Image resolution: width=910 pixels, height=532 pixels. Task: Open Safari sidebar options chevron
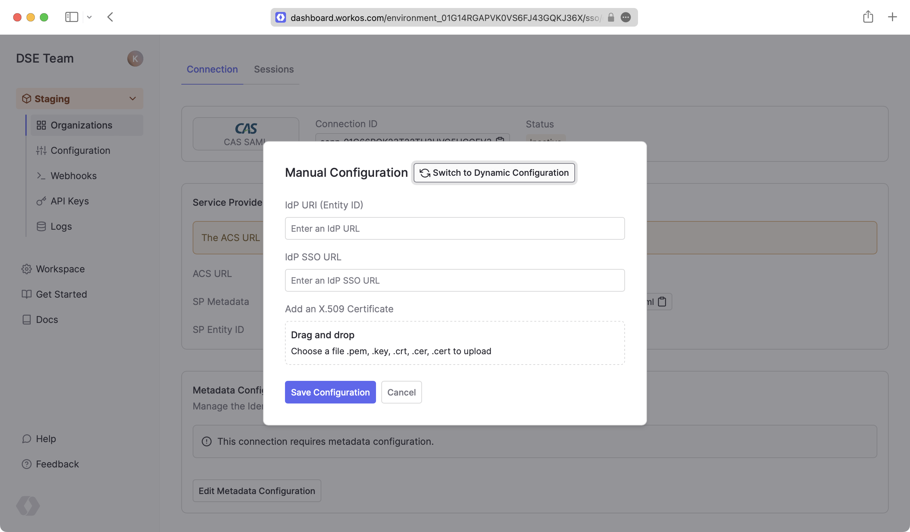(89, 17)
